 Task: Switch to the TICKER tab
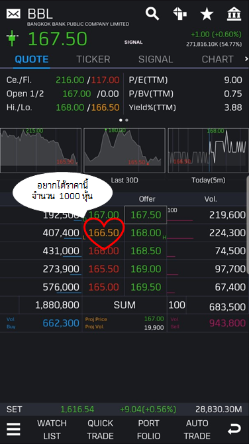click(93, 59)
